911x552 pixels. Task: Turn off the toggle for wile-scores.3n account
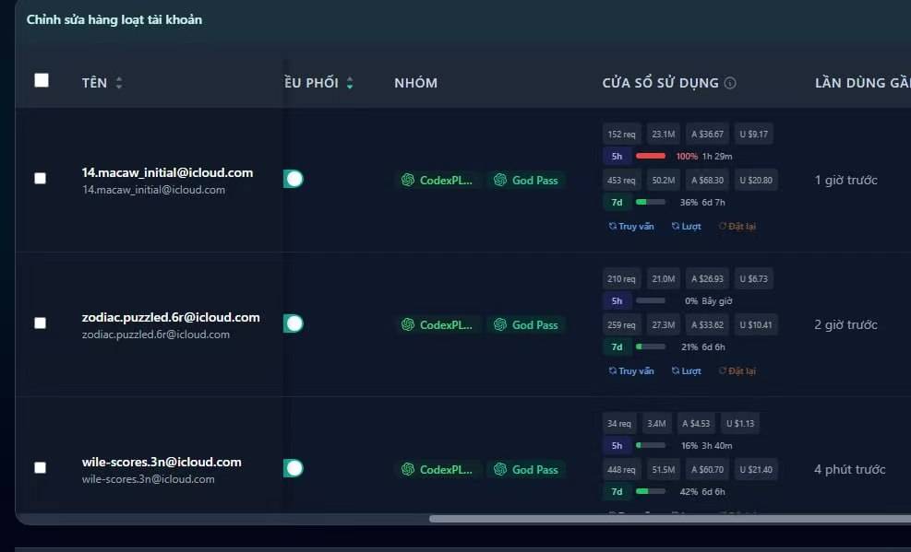pyautogui.click(x=294, y=468)
